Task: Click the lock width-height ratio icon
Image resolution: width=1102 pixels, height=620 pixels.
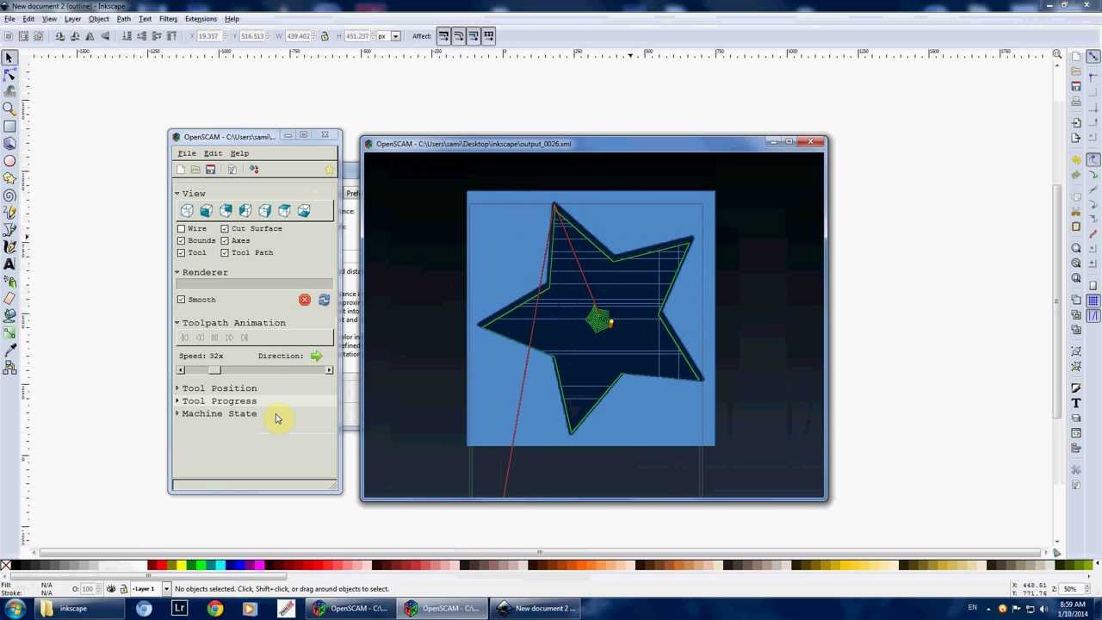Action: (x=325, y=36)
